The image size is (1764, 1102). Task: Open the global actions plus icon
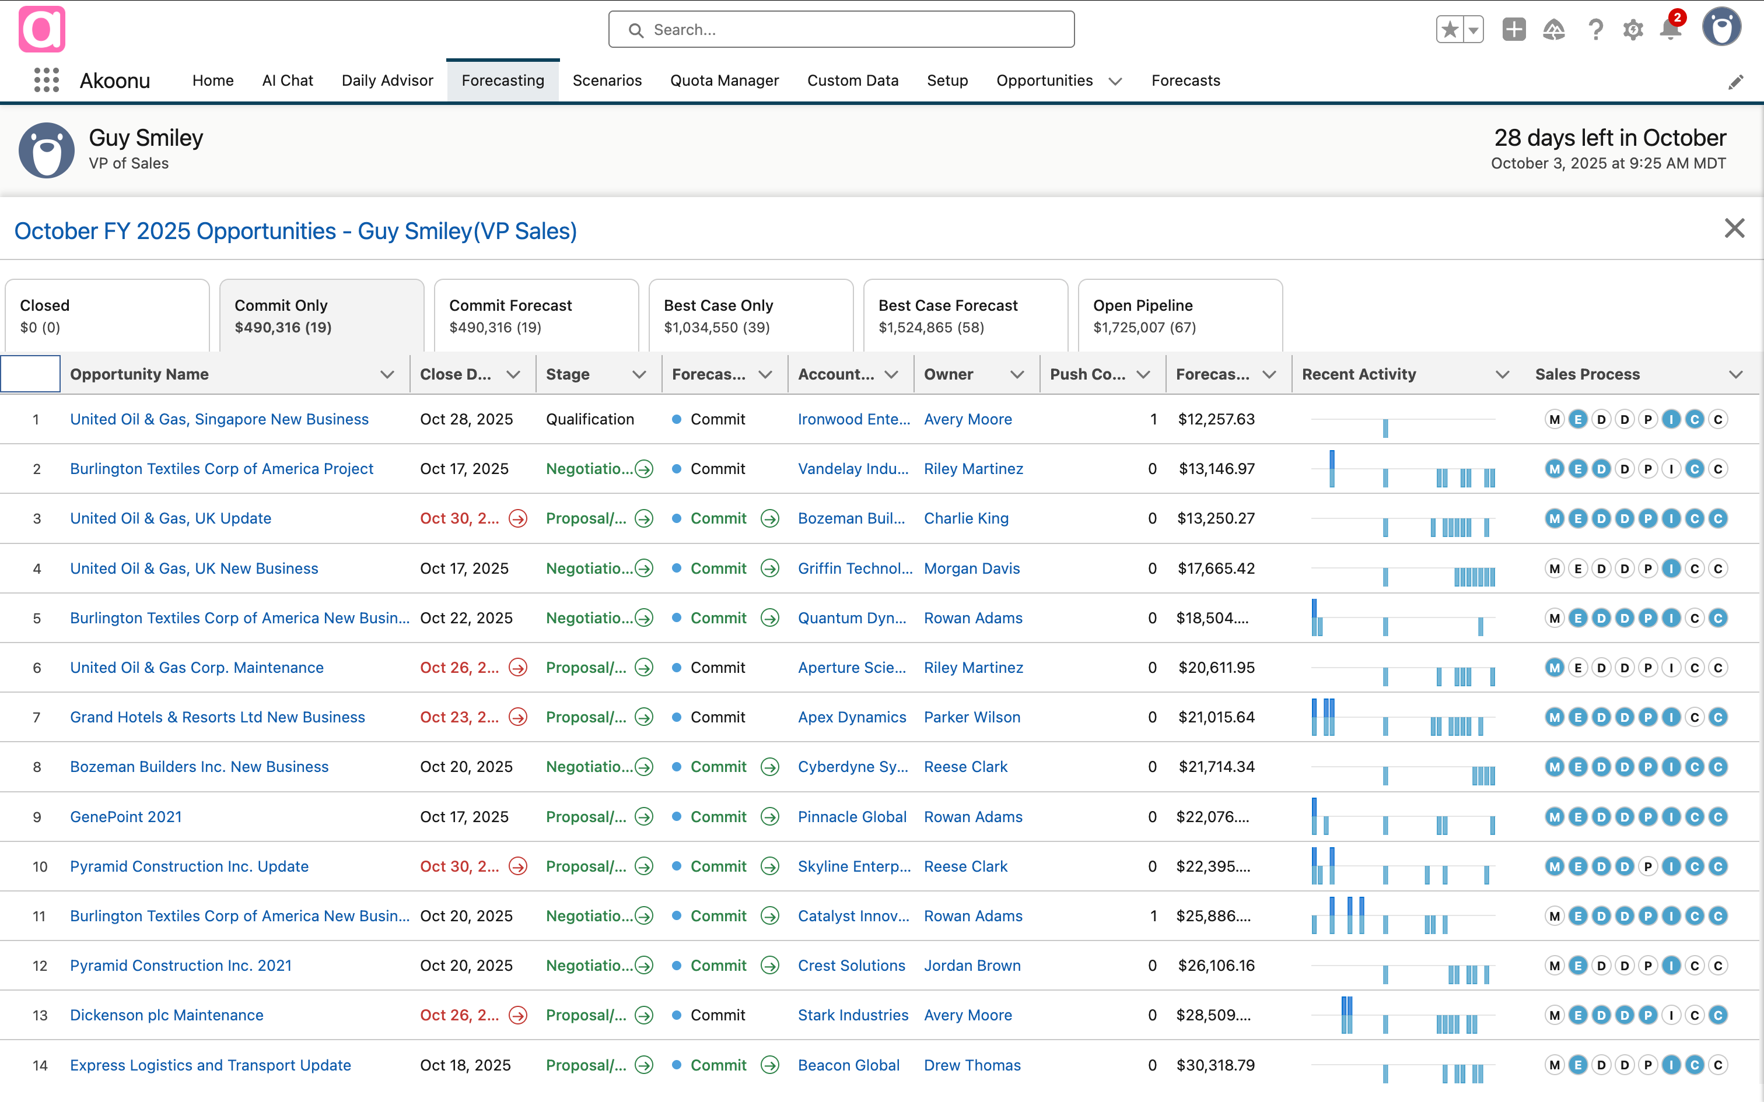(1514, 30)
